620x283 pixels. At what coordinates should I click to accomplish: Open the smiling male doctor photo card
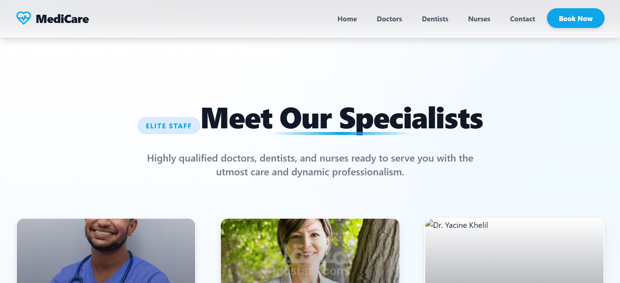point(106,251)
